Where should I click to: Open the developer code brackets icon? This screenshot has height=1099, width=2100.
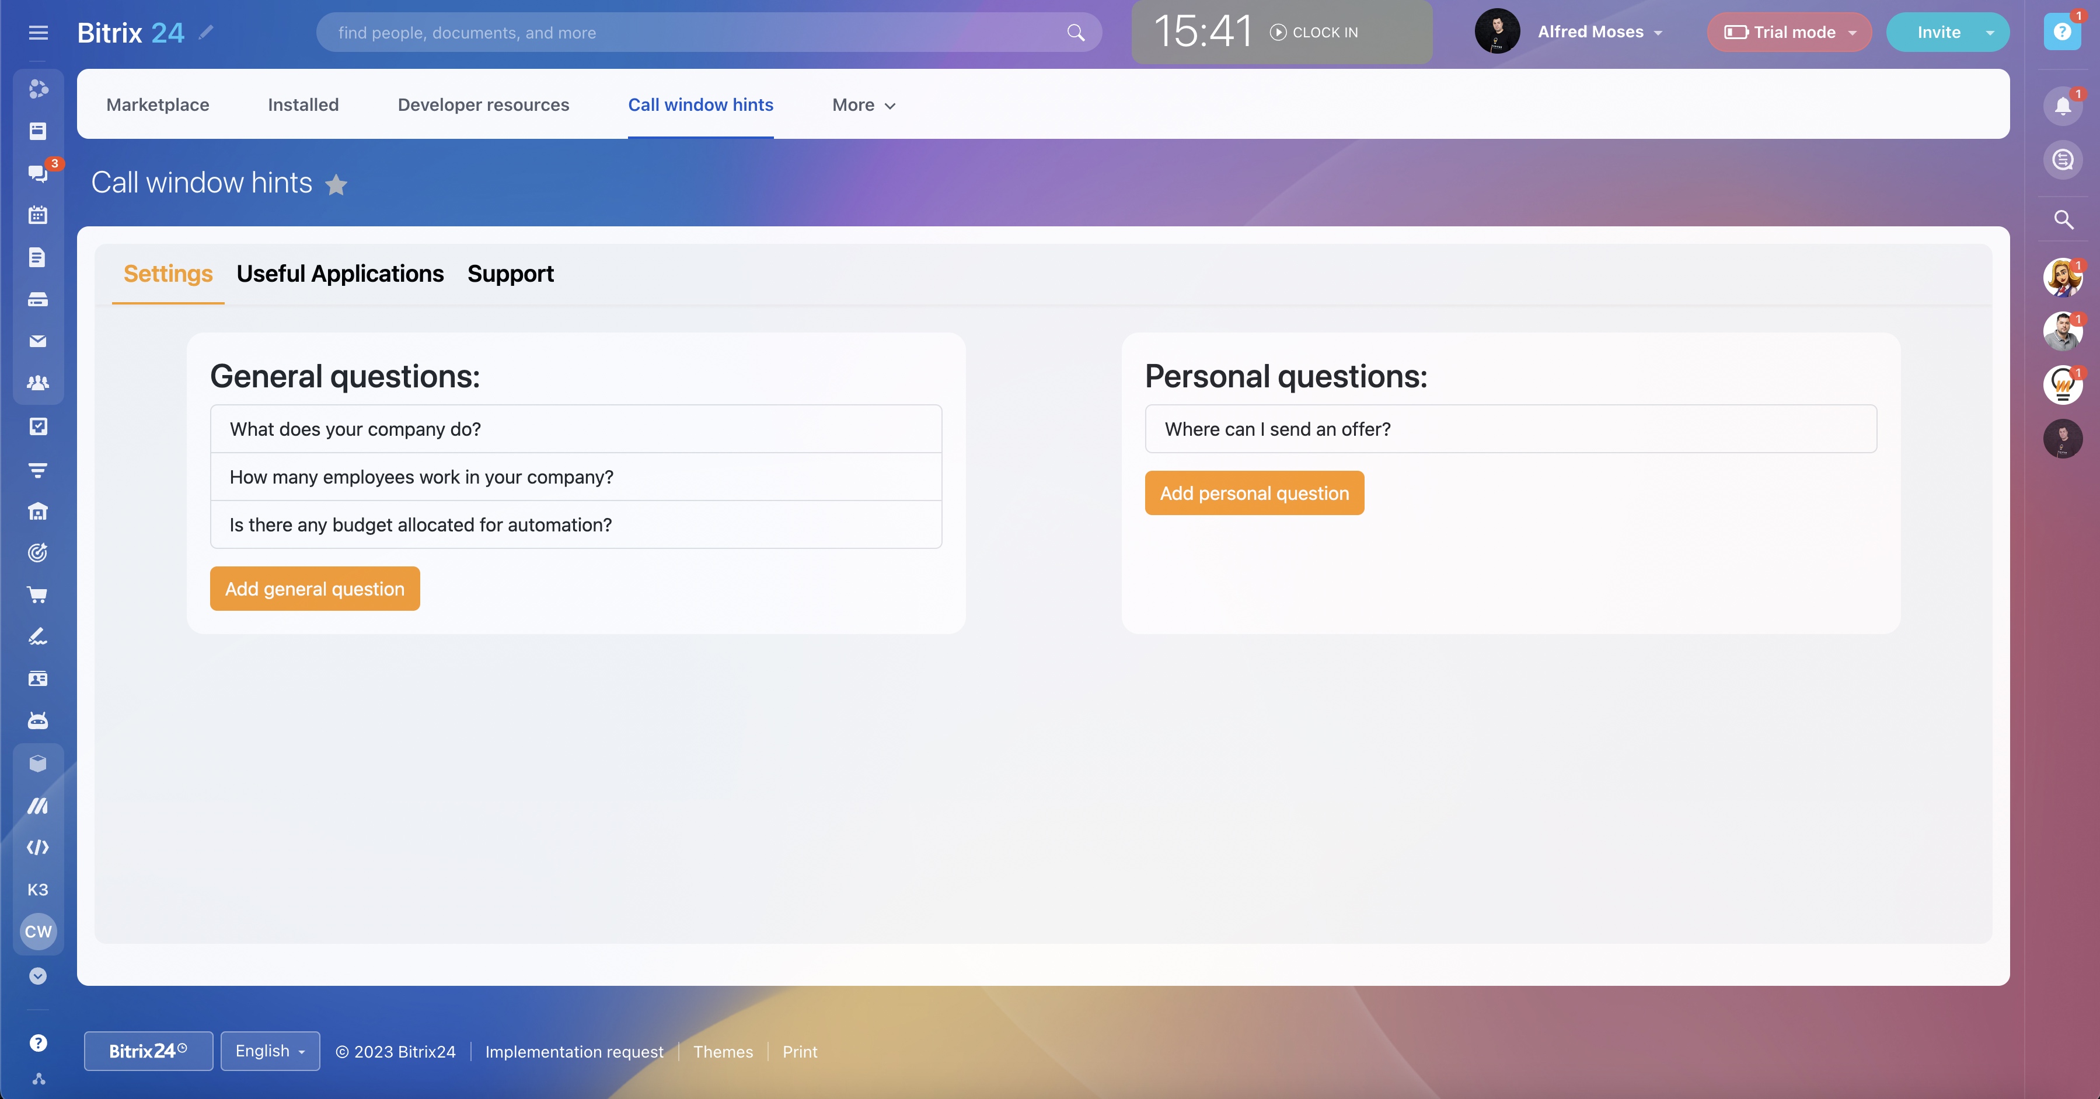37,847
